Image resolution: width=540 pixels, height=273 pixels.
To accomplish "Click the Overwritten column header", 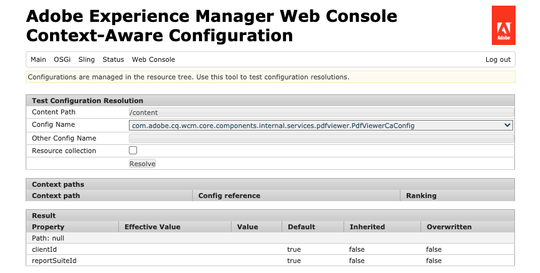I will pos(449,227).
